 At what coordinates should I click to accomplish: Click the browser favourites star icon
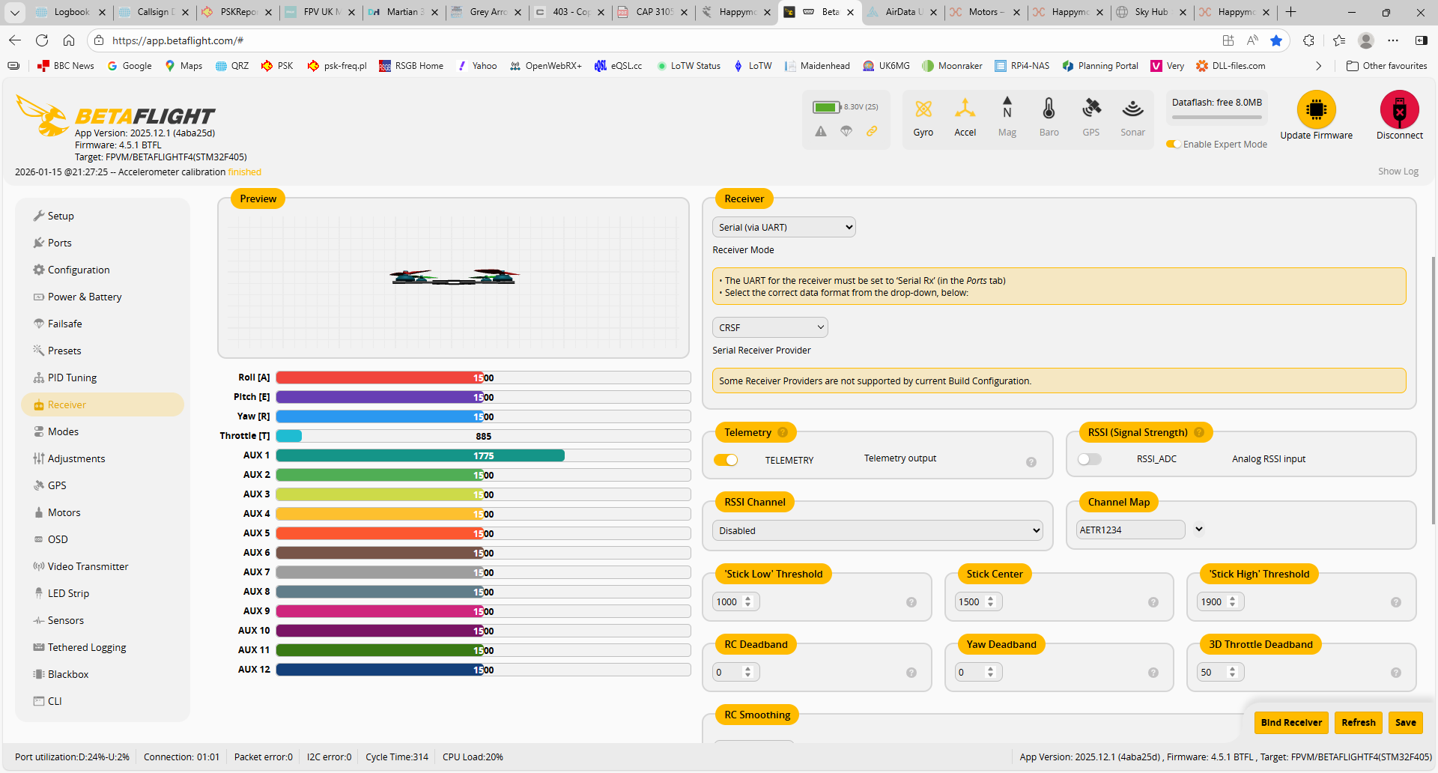coord(1276,40)
